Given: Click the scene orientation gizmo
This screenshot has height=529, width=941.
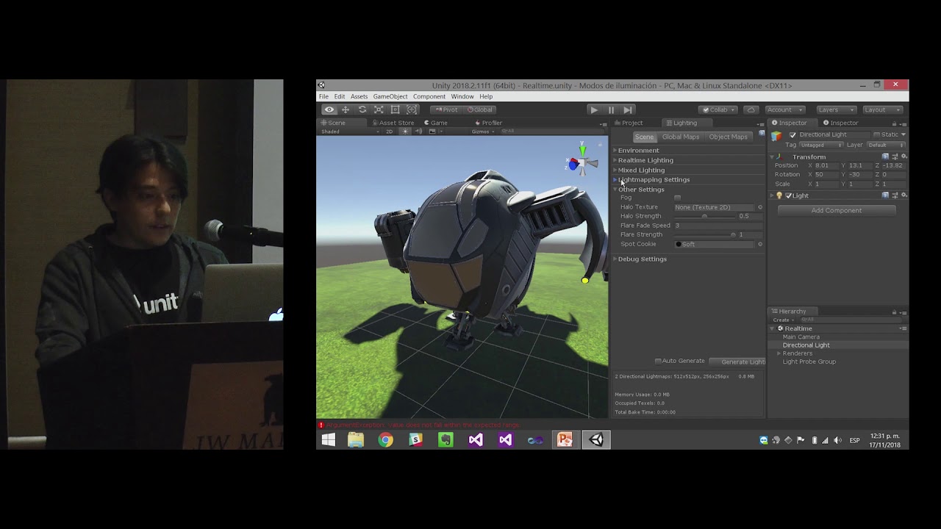Looking at the screenshot, I should click(582, 162).
